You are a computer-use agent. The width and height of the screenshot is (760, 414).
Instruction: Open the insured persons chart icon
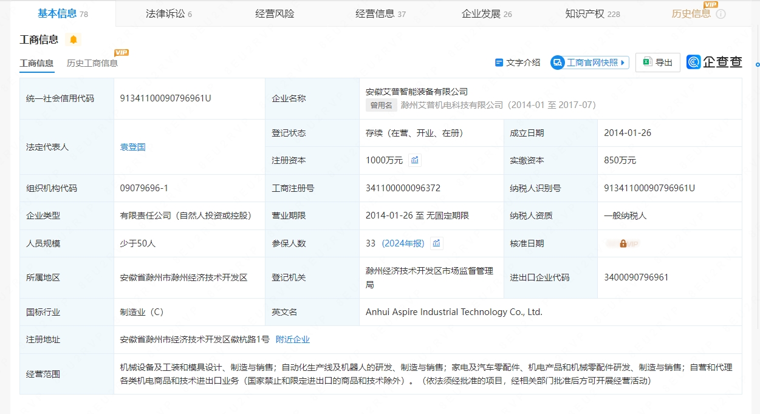pos(436,243)
